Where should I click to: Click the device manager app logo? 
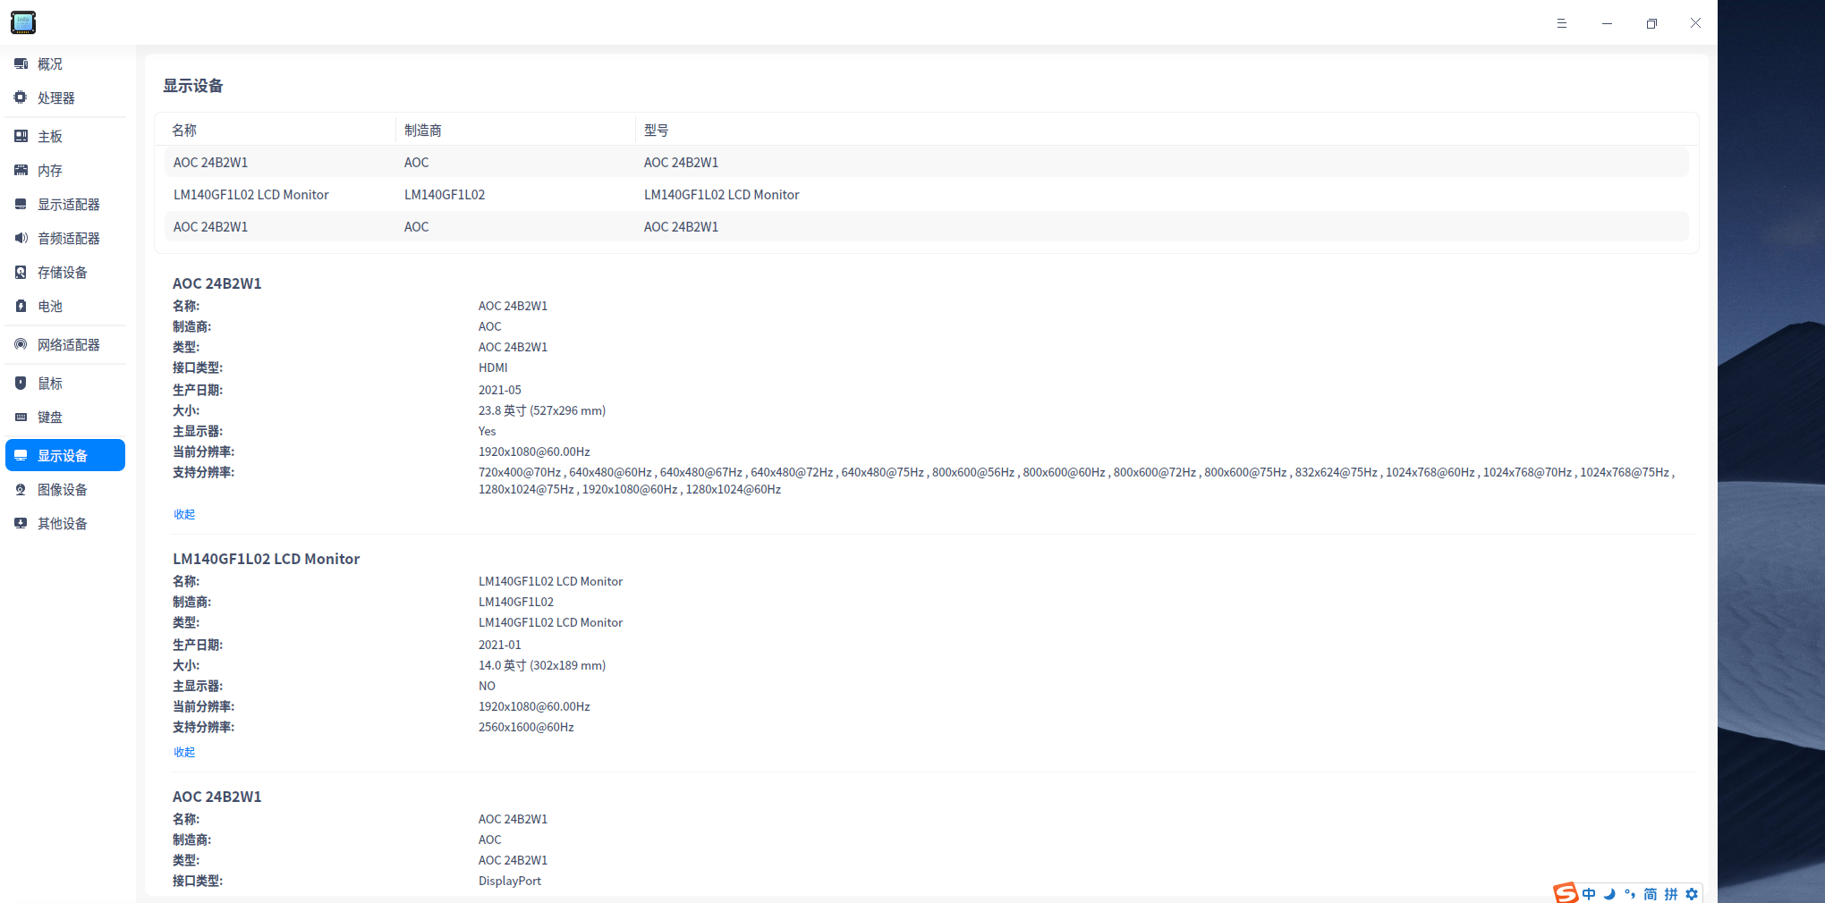23,22
